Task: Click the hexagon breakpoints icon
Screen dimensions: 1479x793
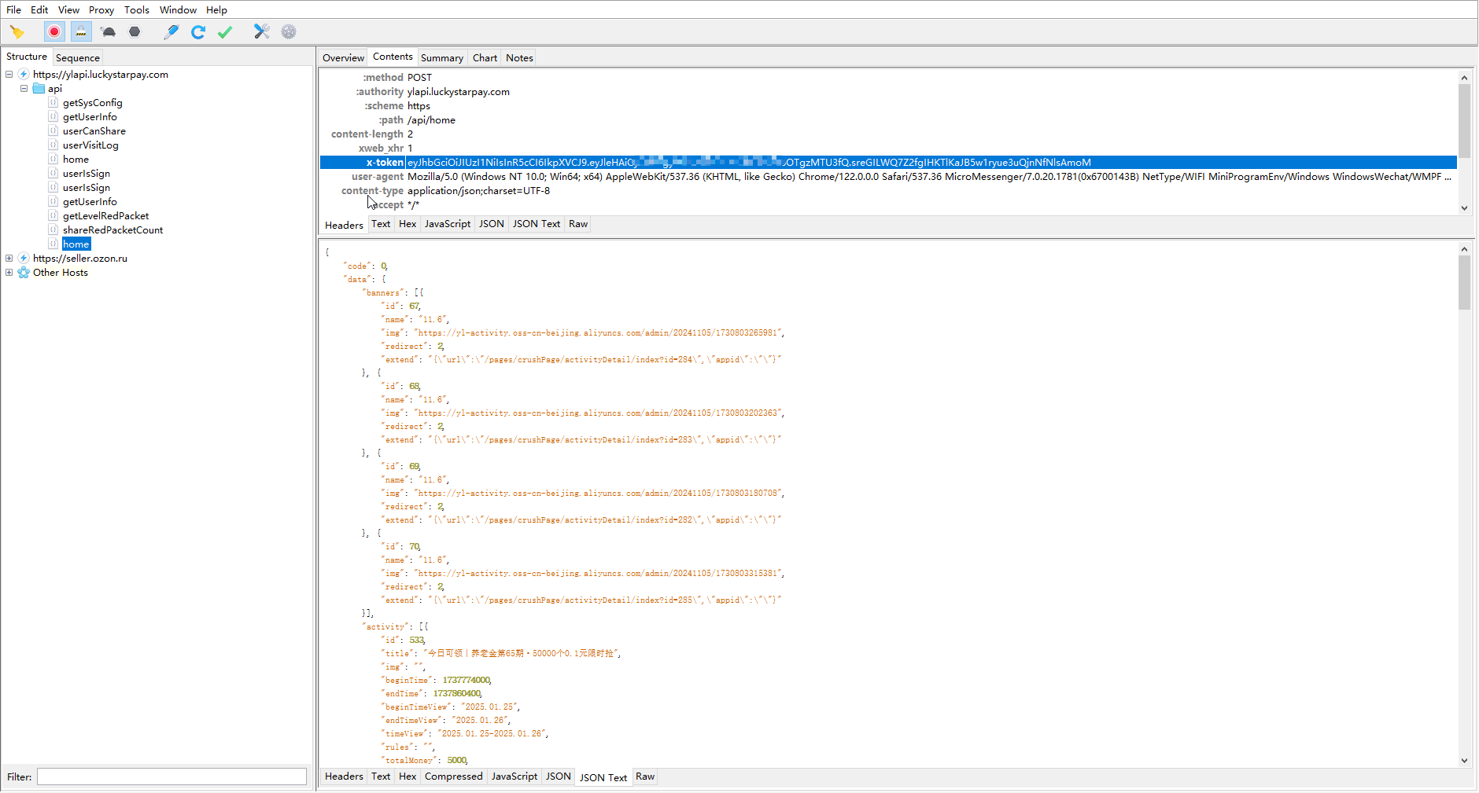Action: pos(135,32)
